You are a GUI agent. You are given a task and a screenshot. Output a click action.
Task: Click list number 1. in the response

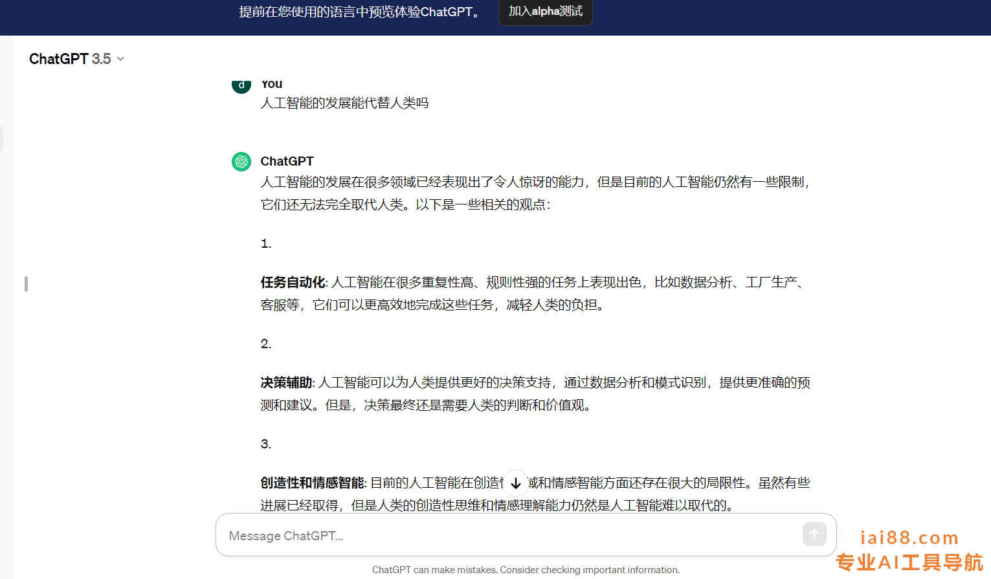pyautogui.click(x=266, y=244)
